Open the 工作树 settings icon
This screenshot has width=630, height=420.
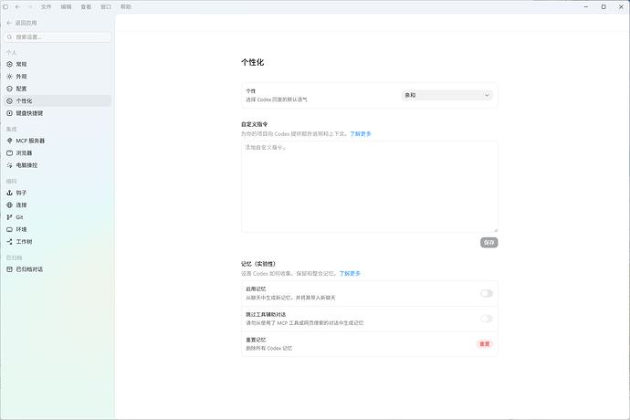point(10,242)
